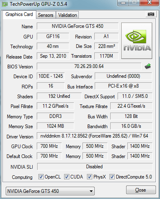
Task: Select the Graphics Card tab
Action: pos(19,14)
